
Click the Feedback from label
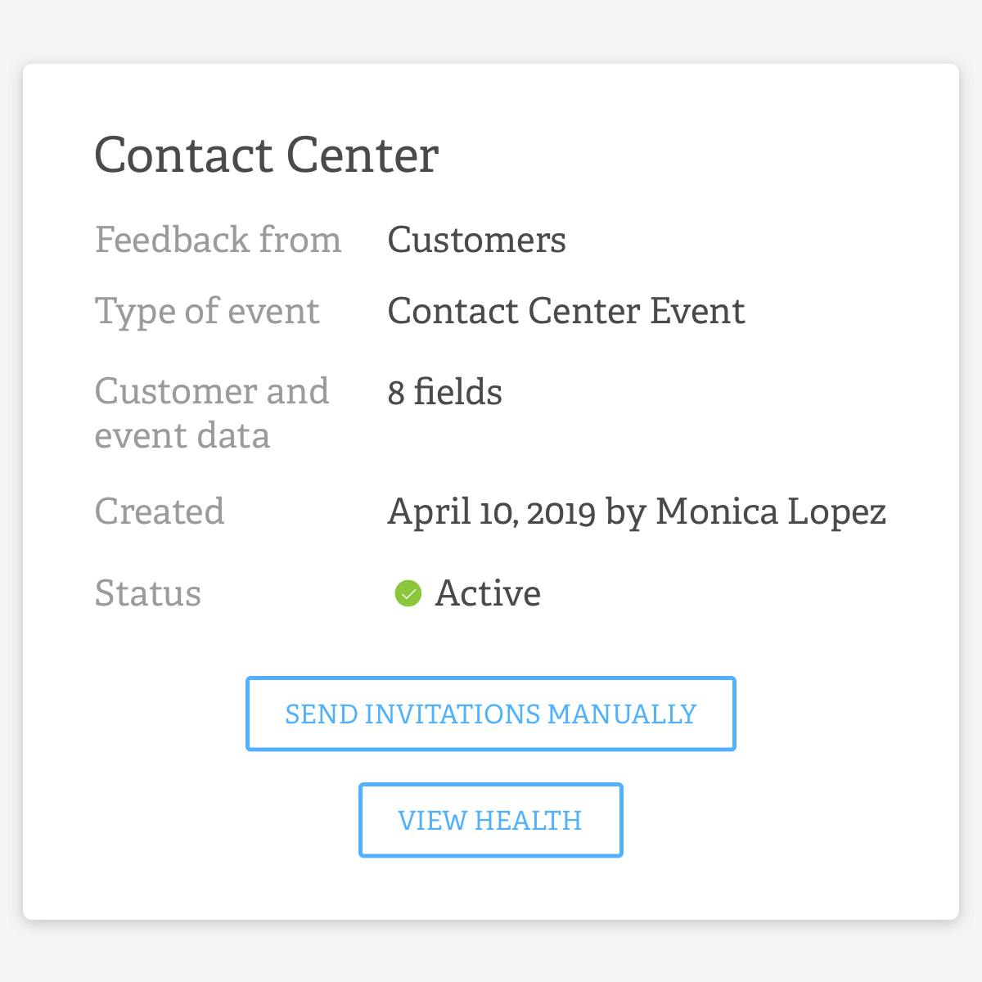(218, 240)
